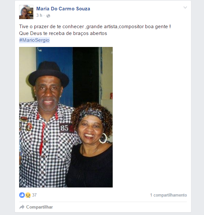Click the blue thumbs-up Like reaction icon
204x215 pixels.
point(22,195)
